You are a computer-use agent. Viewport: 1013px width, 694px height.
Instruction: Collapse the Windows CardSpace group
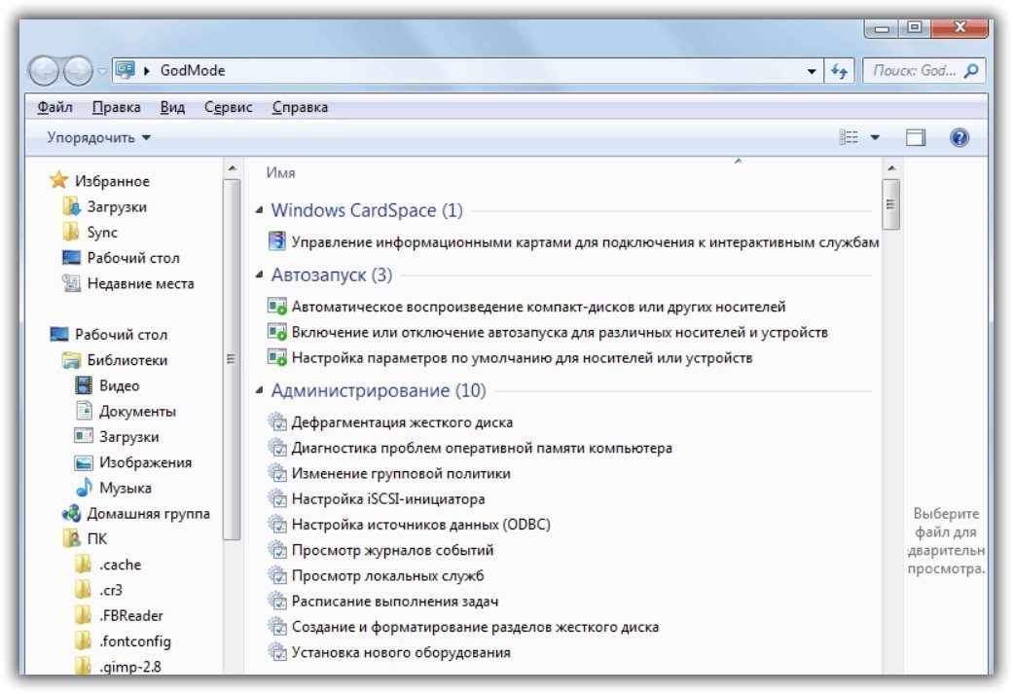tap(260, 209)
